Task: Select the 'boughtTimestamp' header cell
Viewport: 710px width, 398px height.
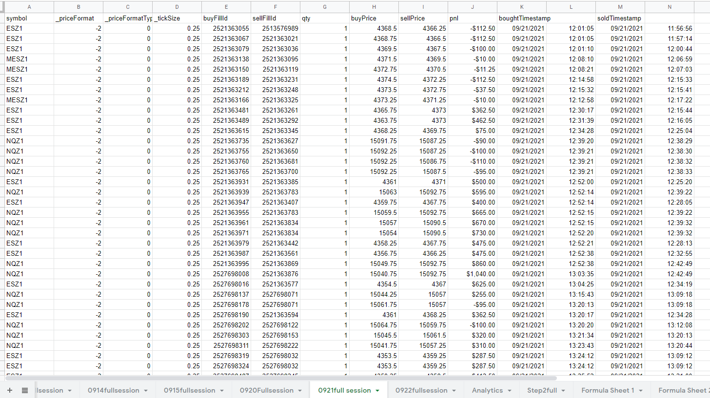Action: pyautogui.click(x=522, y=18)
